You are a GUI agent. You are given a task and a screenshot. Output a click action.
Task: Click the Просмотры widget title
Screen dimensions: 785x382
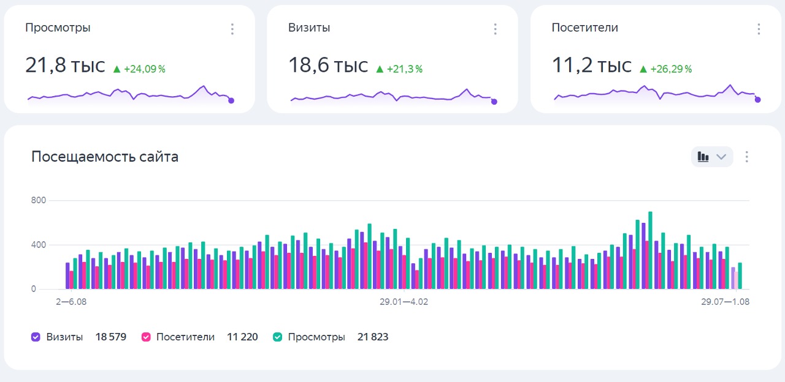[x=58, y=28]
